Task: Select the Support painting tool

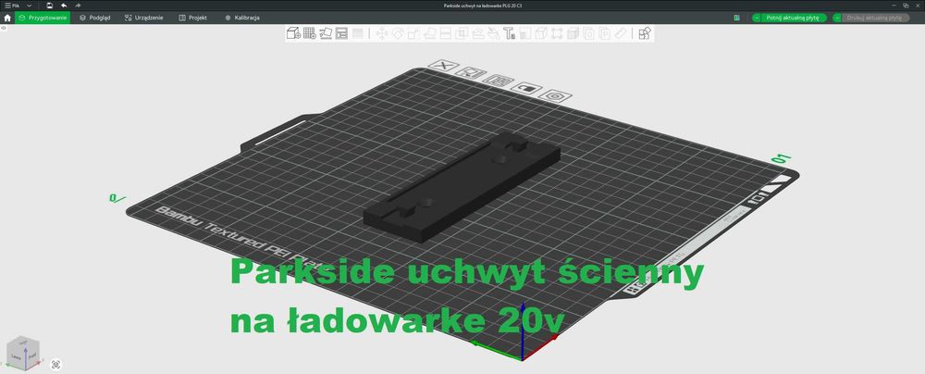Action: (478, 33)
